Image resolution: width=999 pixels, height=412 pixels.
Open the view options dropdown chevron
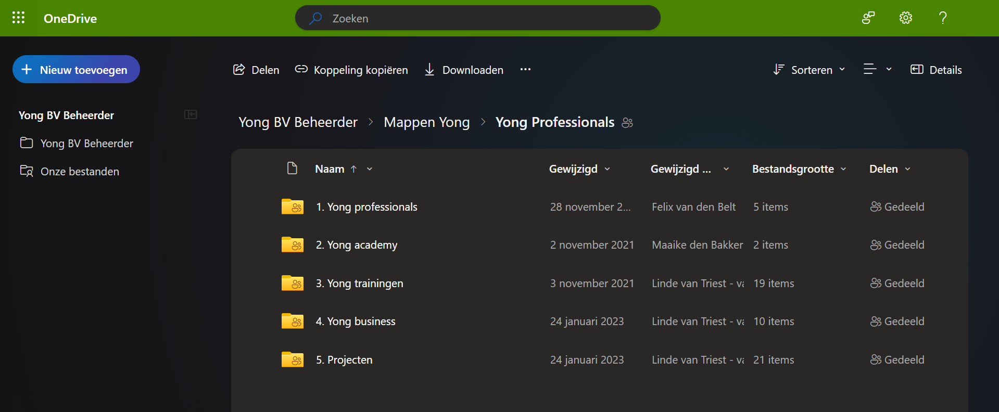[889, 69]
